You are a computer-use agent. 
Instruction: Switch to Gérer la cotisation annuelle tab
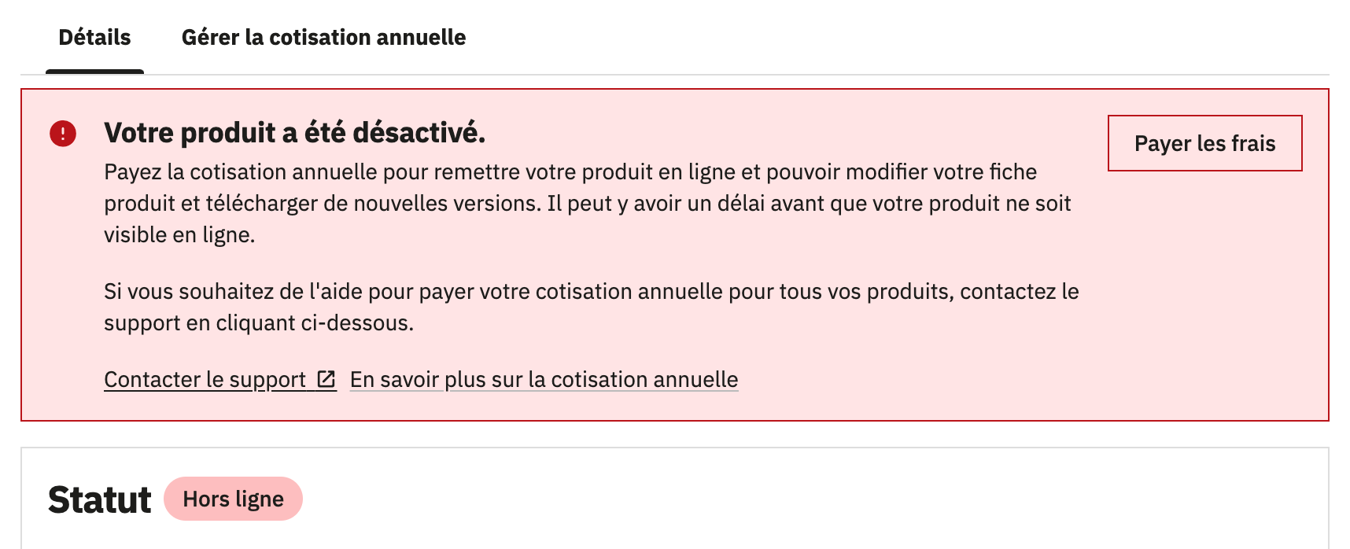click(323, 38)
